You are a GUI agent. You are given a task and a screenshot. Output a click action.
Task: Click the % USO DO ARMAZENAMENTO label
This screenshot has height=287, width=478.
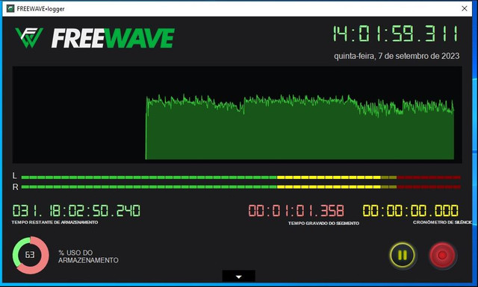(x=88, y=256)
